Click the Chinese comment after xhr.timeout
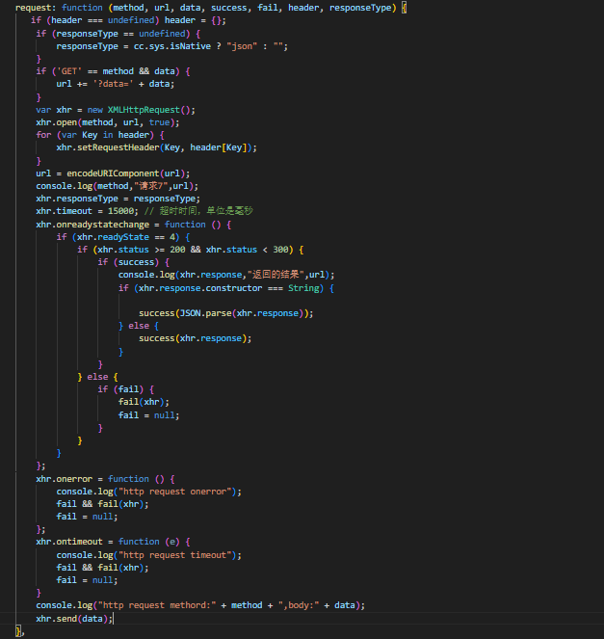The image size is (604, 639). (x=198, y=211)
